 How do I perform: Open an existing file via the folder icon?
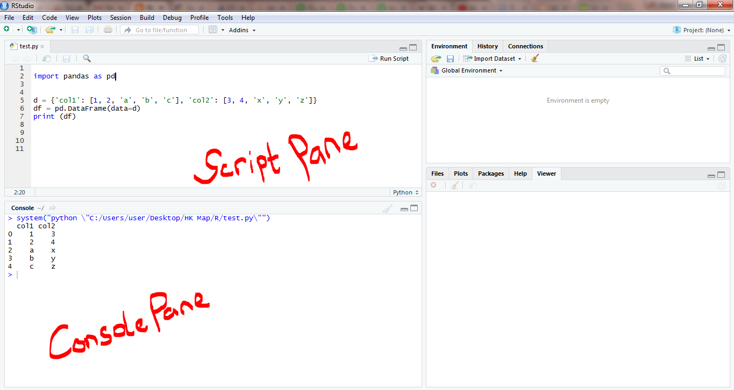pos(50,30)
